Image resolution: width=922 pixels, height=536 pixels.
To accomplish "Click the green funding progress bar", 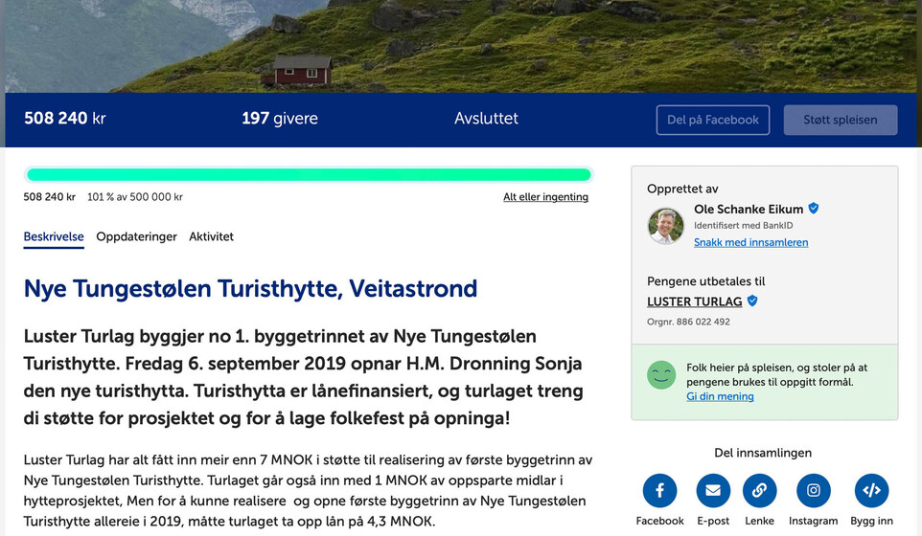I will (x=309, y=174).
